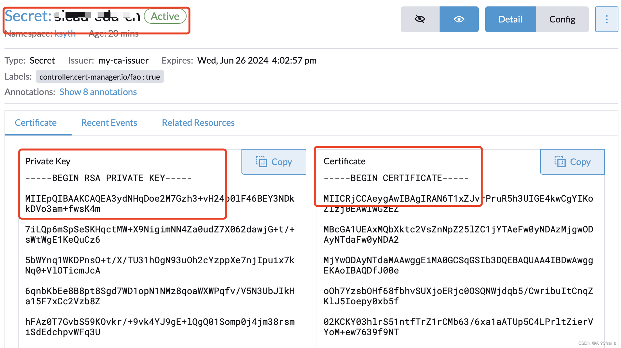
Task: Navigate to the ksyth namespace link
Action: point(65,33)
